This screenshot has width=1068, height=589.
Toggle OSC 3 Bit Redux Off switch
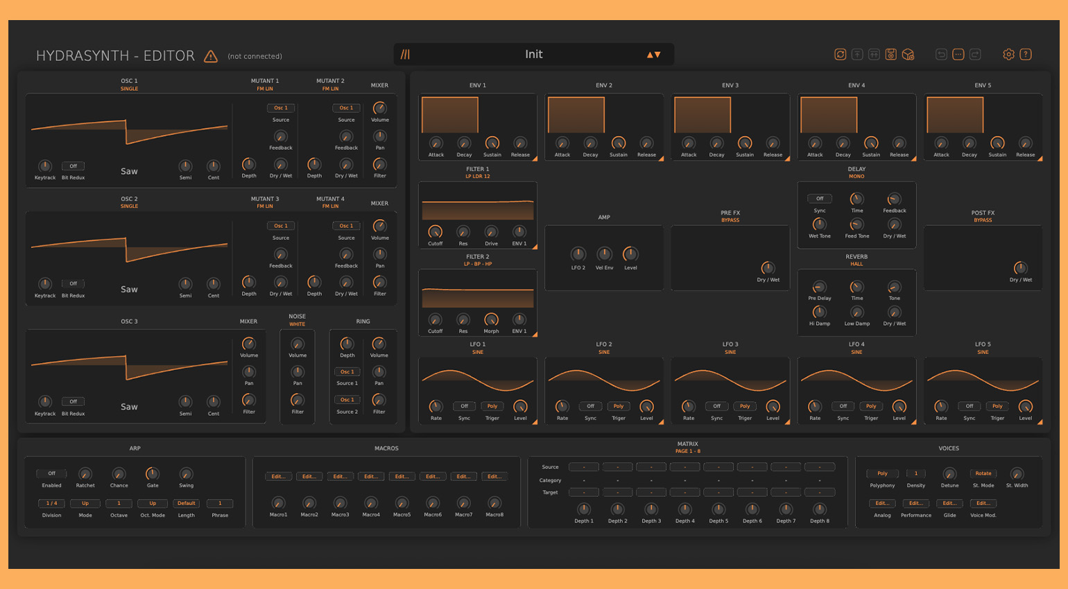coord(73,401)
